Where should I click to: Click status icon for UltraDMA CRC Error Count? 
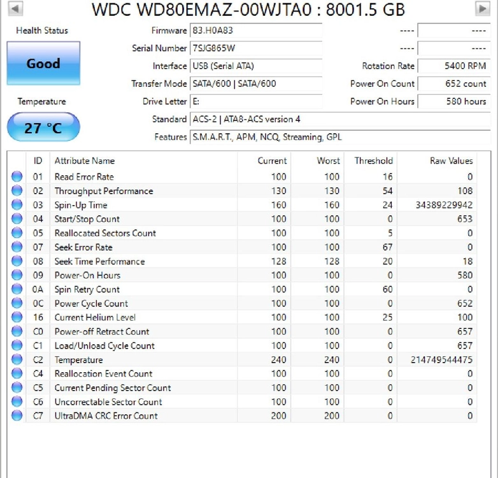pos(17,416)
